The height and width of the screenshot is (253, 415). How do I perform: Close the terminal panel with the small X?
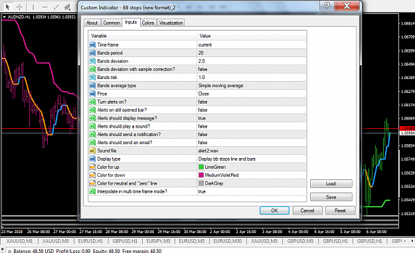point(3,250)
